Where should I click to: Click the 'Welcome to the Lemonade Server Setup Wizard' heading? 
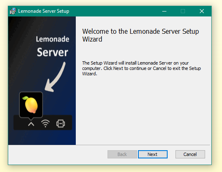140,35
